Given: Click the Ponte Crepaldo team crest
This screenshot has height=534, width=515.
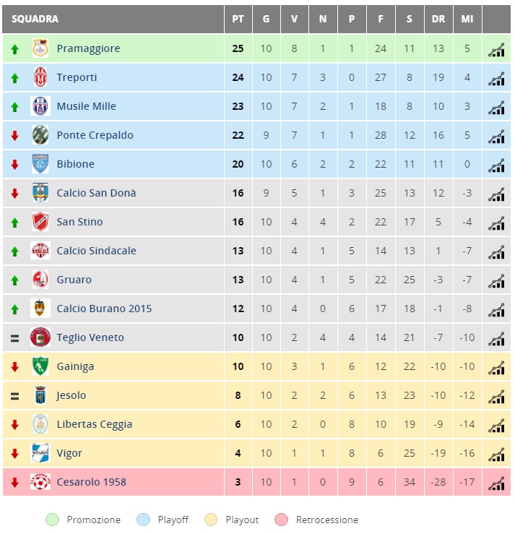Looking at the screenshot, I should pos(40,135).
